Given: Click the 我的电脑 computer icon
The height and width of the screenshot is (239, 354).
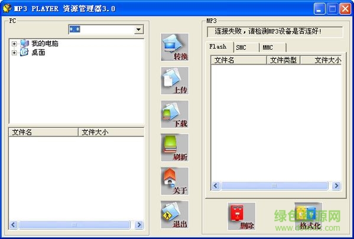Looking at the screenshot, I should coord(24,43).
